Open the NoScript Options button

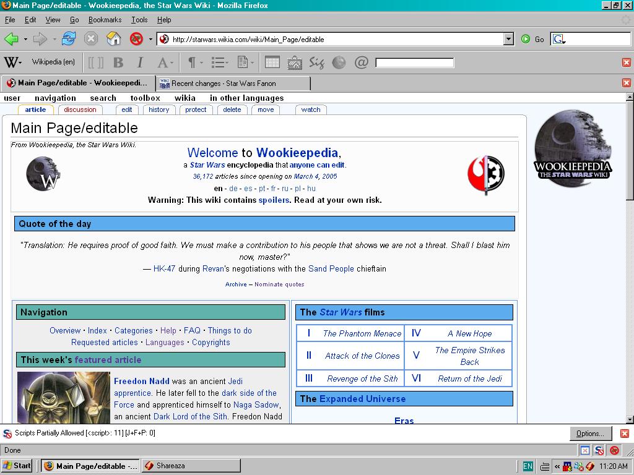(x=590, y=434)
